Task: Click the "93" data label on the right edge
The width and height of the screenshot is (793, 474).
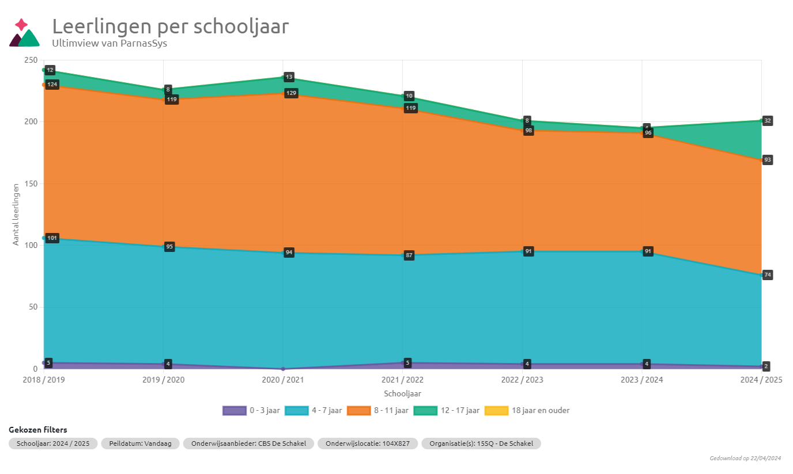Action: [767, 160]
